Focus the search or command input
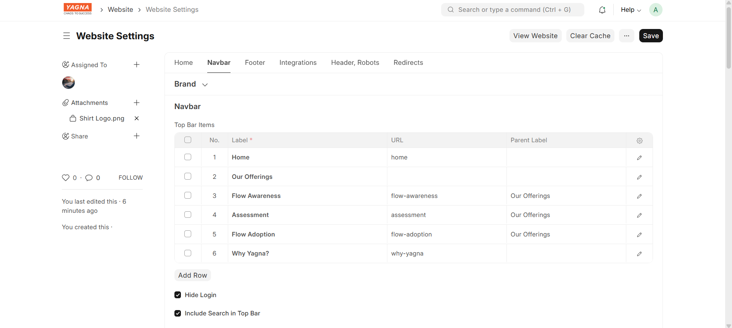 [x=513, y=10]
